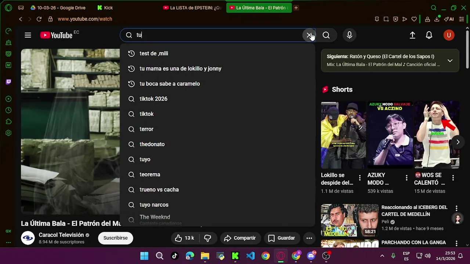This screenshot has width=470, height=264.
Task: Open 'Reaccionando al ICEBERG DEL CARTEL' video title
Action: 414,211
